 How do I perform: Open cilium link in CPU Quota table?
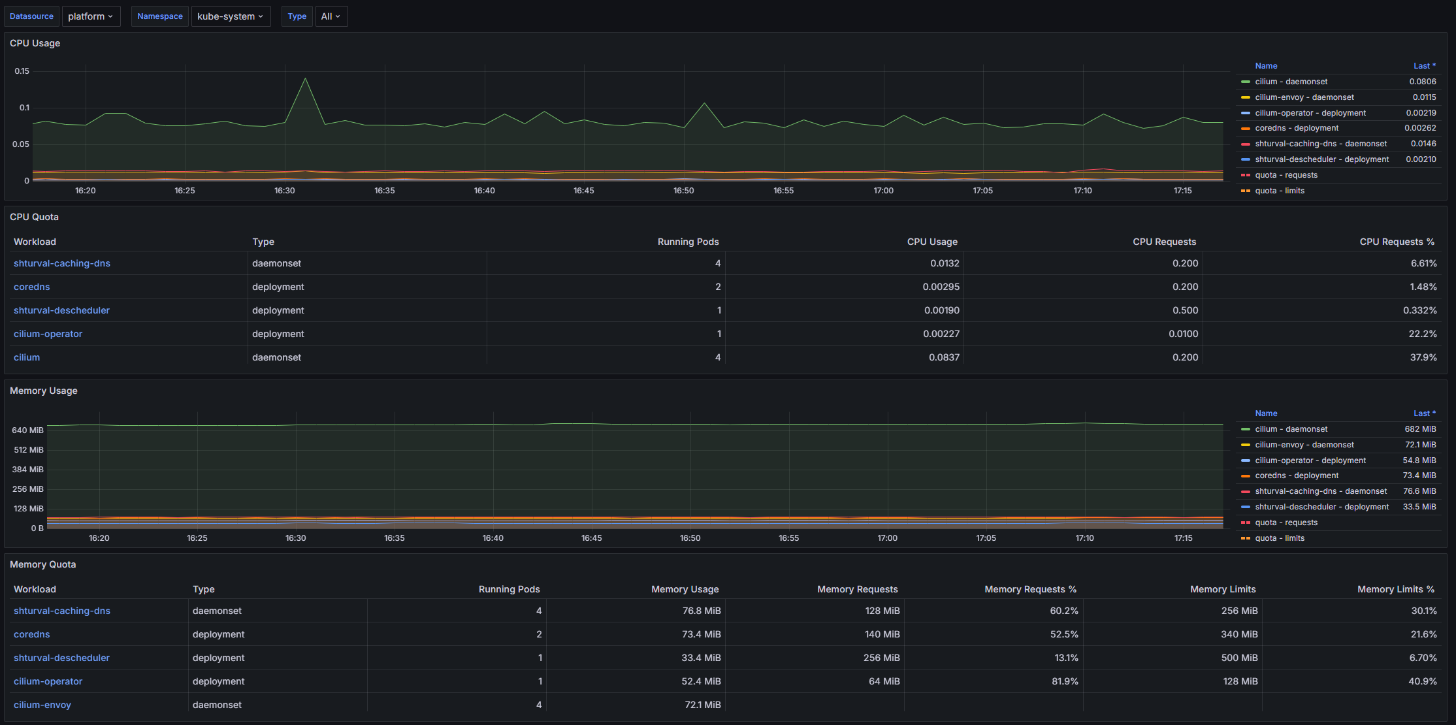click(27, 357)
